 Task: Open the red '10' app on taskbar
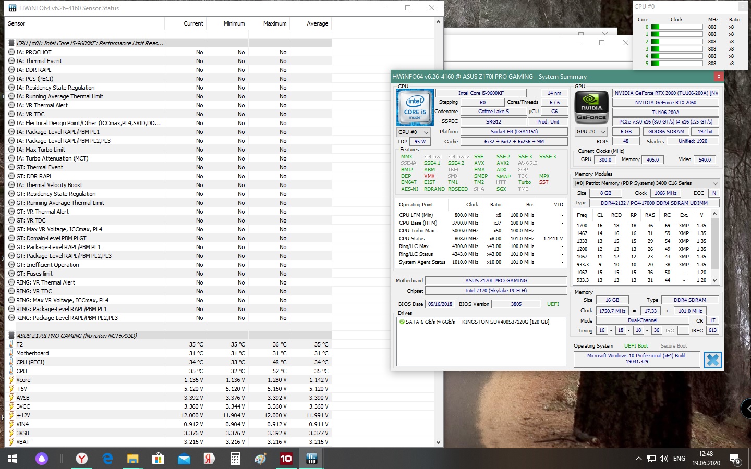[x=286, y=459]
